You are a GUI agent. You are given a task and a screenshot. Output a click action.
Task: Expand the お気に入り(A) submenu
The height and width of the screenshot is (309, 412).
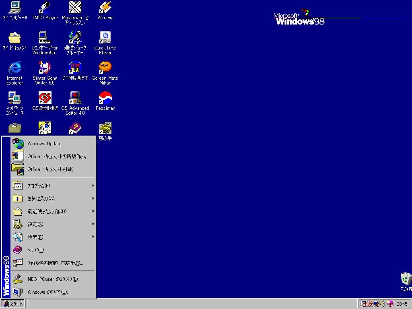[53, 198]
